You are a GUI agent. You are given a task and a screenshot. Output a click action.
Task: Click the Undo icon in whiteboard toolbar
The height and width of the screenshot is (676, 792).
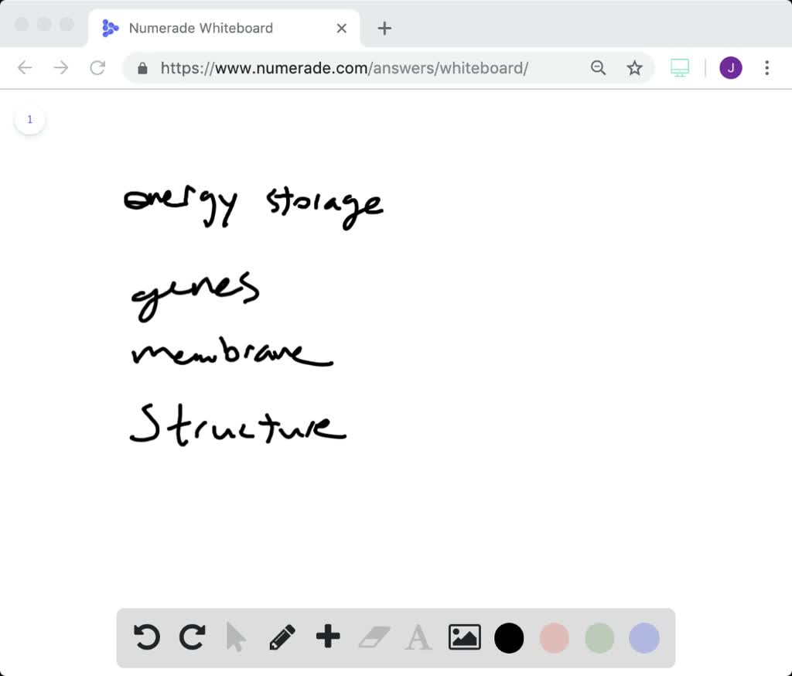coord(147,638)
